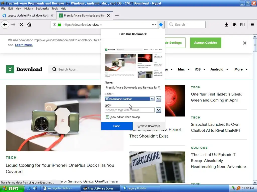257x192 pixels.
Task: Show site information icon in address bar
Action: click(x=54, y=25)
